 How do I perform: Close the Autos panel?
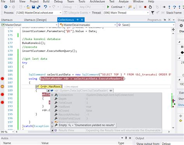pyautogui.click(x=130, y=138)
